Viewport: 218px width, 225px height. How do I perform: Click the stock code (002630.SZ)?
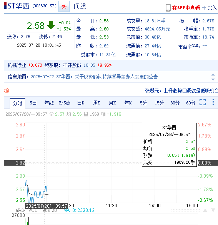pos(44,6)
